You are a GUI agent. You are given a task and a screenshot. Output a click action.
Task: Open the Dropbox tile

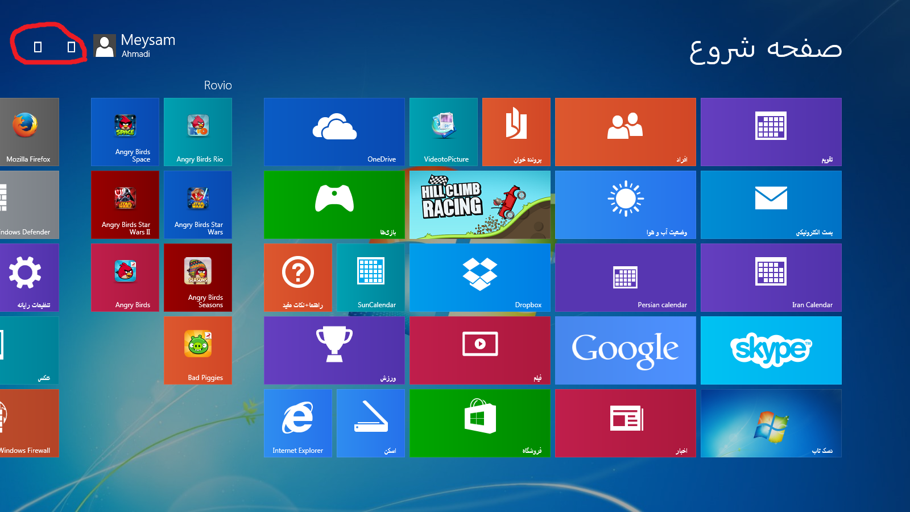[x=480, y=278]
